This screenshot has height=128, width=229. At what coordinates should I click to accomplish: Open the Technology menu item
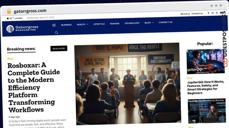(132, 23)
